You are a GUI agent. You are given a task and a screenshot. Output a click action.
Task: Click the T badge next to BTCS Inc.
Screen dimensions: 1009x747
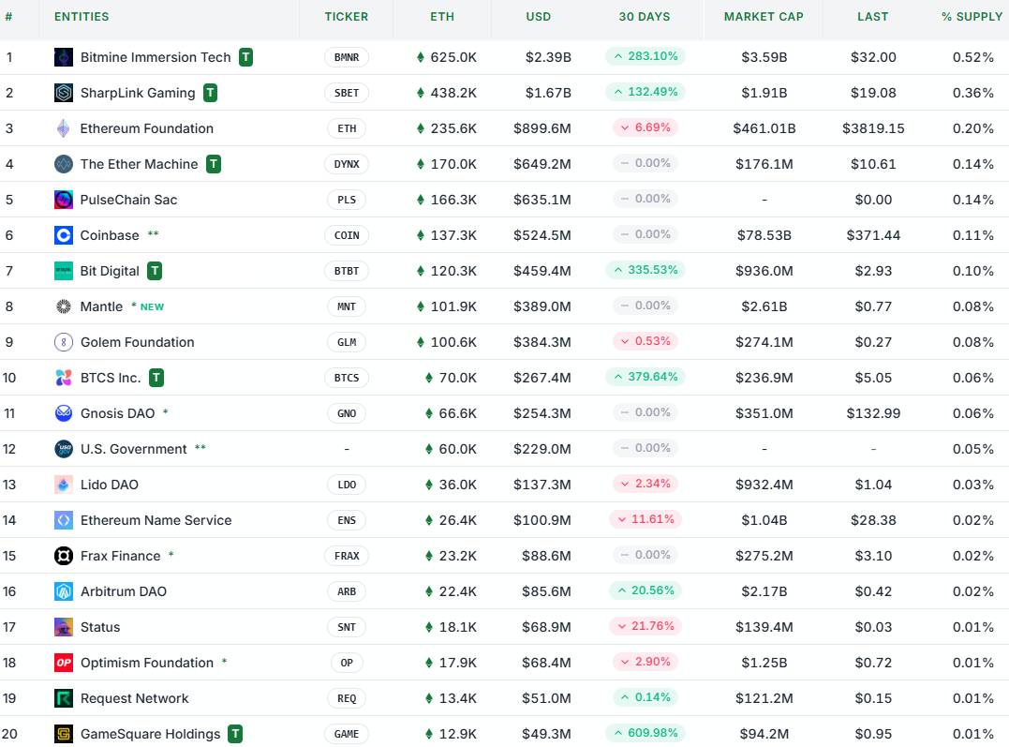(x=156, y=378)
